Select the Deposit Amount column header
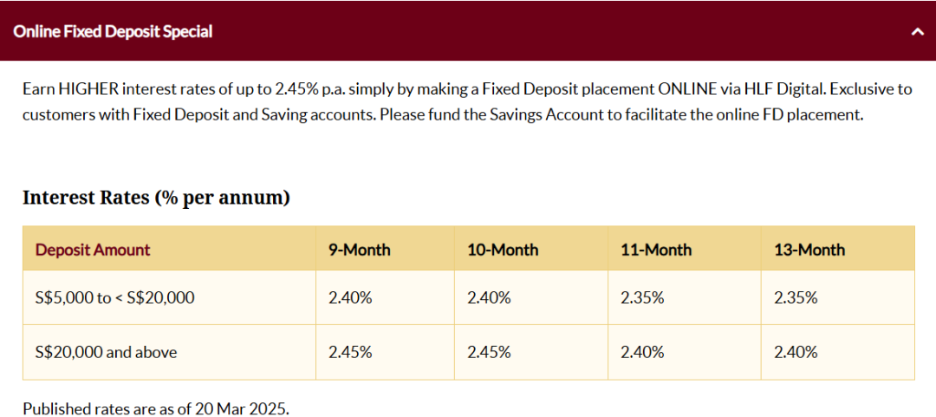The image size is (936, 417). point(93,249)
